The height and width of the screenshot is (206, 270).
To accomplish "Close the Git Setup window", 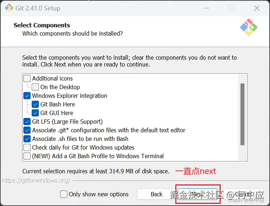I will (257, 8).
